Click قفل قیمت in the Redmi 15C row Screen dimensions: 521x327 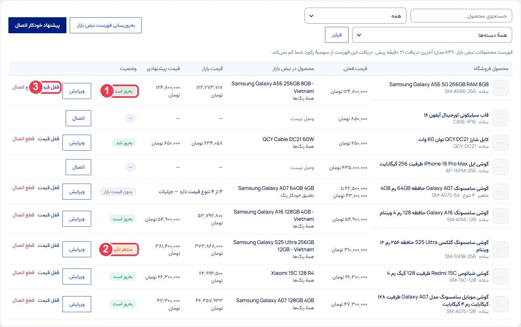pyautogui.click(x=48, y=272)
